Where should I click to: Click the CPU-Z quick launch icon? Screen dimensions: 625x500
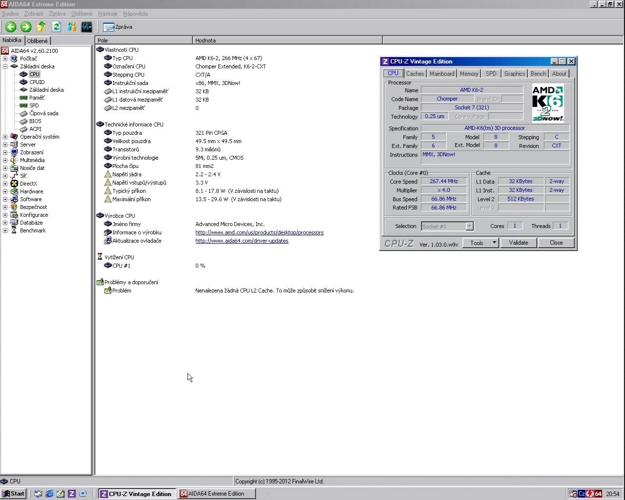pos(72,494)
